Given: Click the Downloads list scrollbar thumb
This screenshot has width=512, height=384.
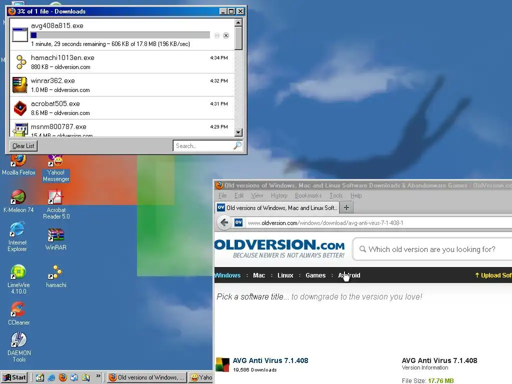Looking at the screenshot, I should point(238,38).
